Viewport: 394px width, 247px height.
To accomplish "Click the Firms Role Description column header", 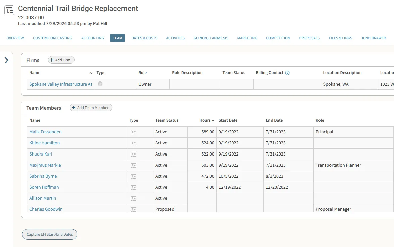I will coord(187,72).
